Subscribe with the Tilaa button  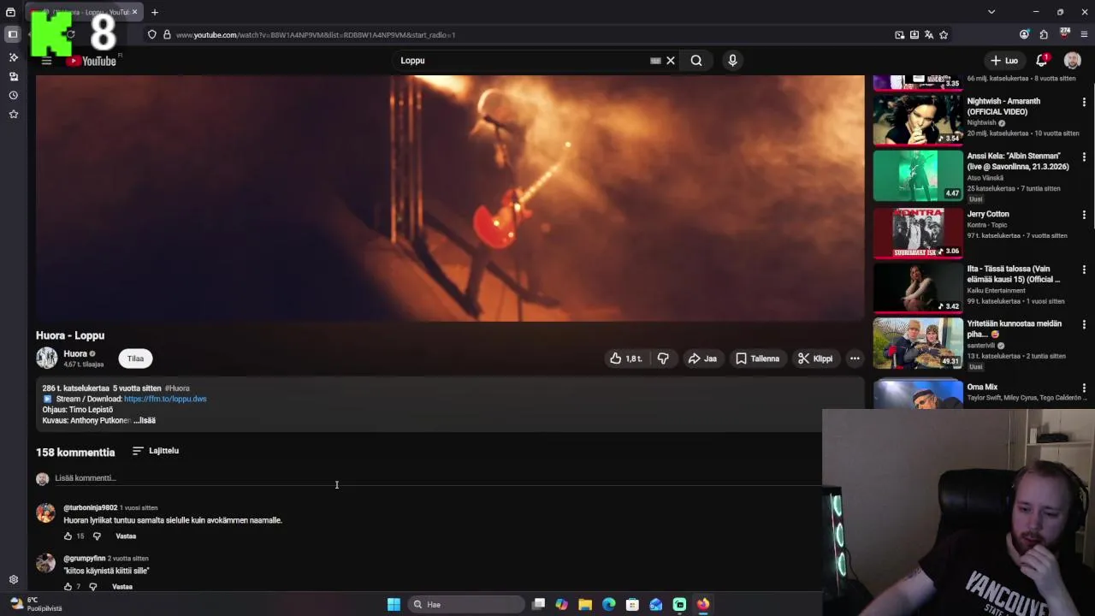pyautogui.click(x=135, y=358)
